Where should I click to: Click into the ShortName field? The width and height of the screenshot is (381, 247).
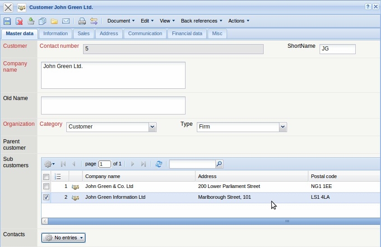337,49
